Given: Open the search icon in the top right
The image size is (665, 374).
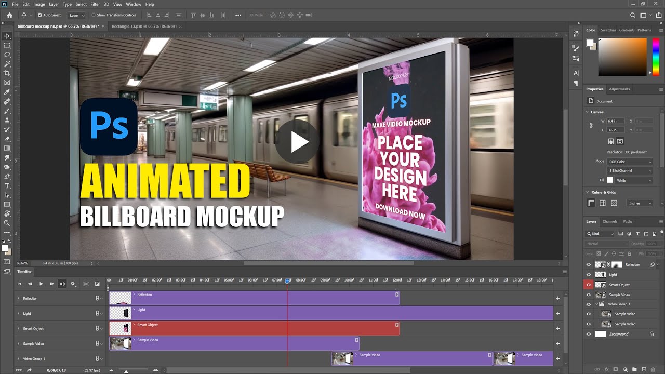Looking at the screenshot, I should (x=633, y=15).
